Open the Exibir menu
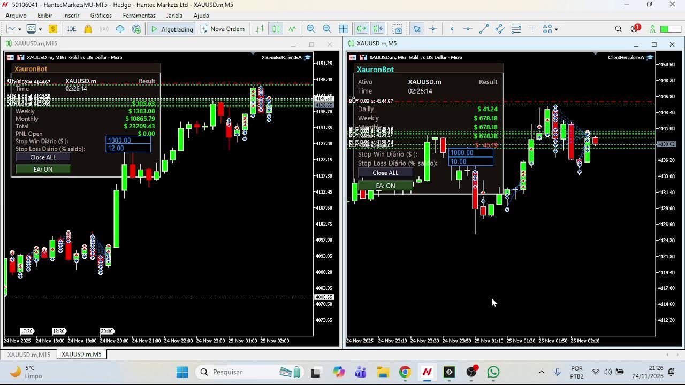 click(x=45, y=16)
